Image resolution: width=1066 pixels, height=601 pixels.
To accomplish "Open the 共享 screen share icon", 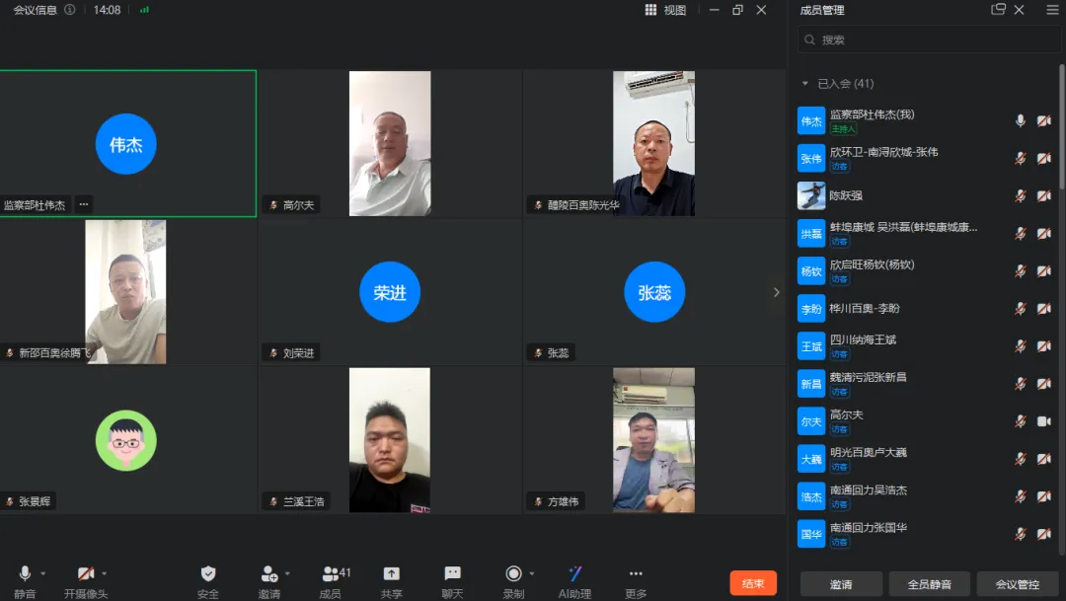I will point(392,575).
